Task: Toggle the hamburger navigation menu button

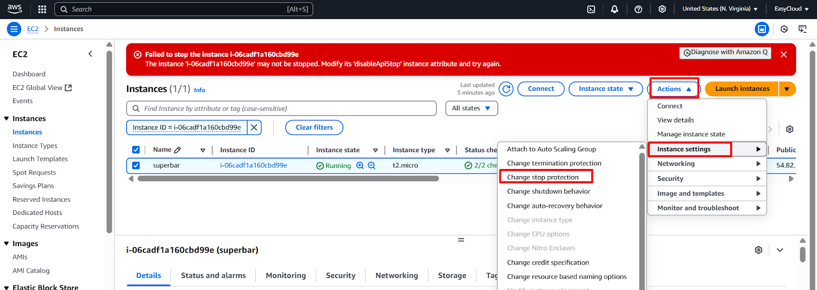Action: pyautogui.click(x=14, y=29)
